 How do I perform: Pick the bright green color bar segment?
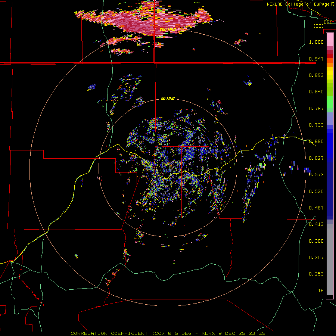(x=330, y=102)
